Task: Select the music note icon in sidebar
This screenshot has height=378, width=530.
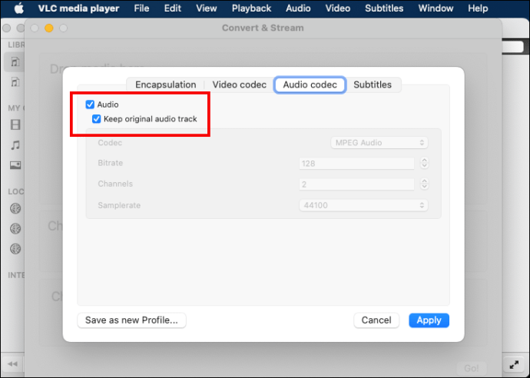Action: (15, 144)
